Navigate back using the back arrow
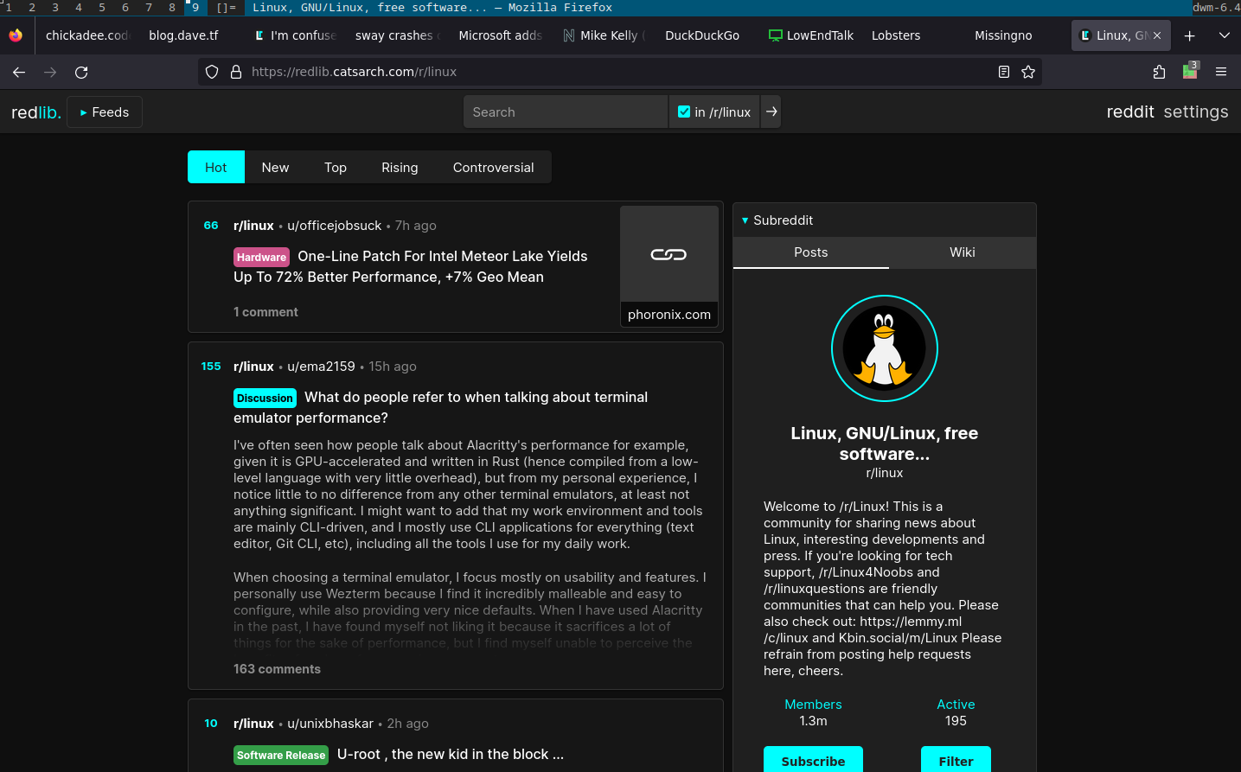This screenshot has width=1241, height=772. (x=19, y=72)
